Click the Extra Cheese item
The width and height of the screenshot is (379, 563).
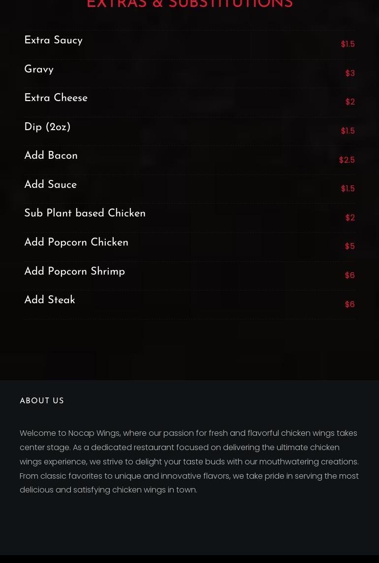56,98
